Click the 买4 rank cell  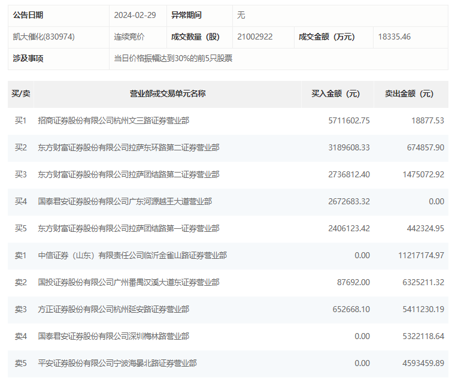(x=20, y=201)
